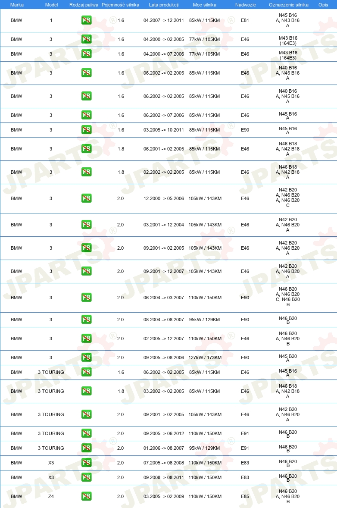Click the Nadwozie column header
Image resolution: width=337 pixels, height=508 pixels.
[x=245, y=5]
